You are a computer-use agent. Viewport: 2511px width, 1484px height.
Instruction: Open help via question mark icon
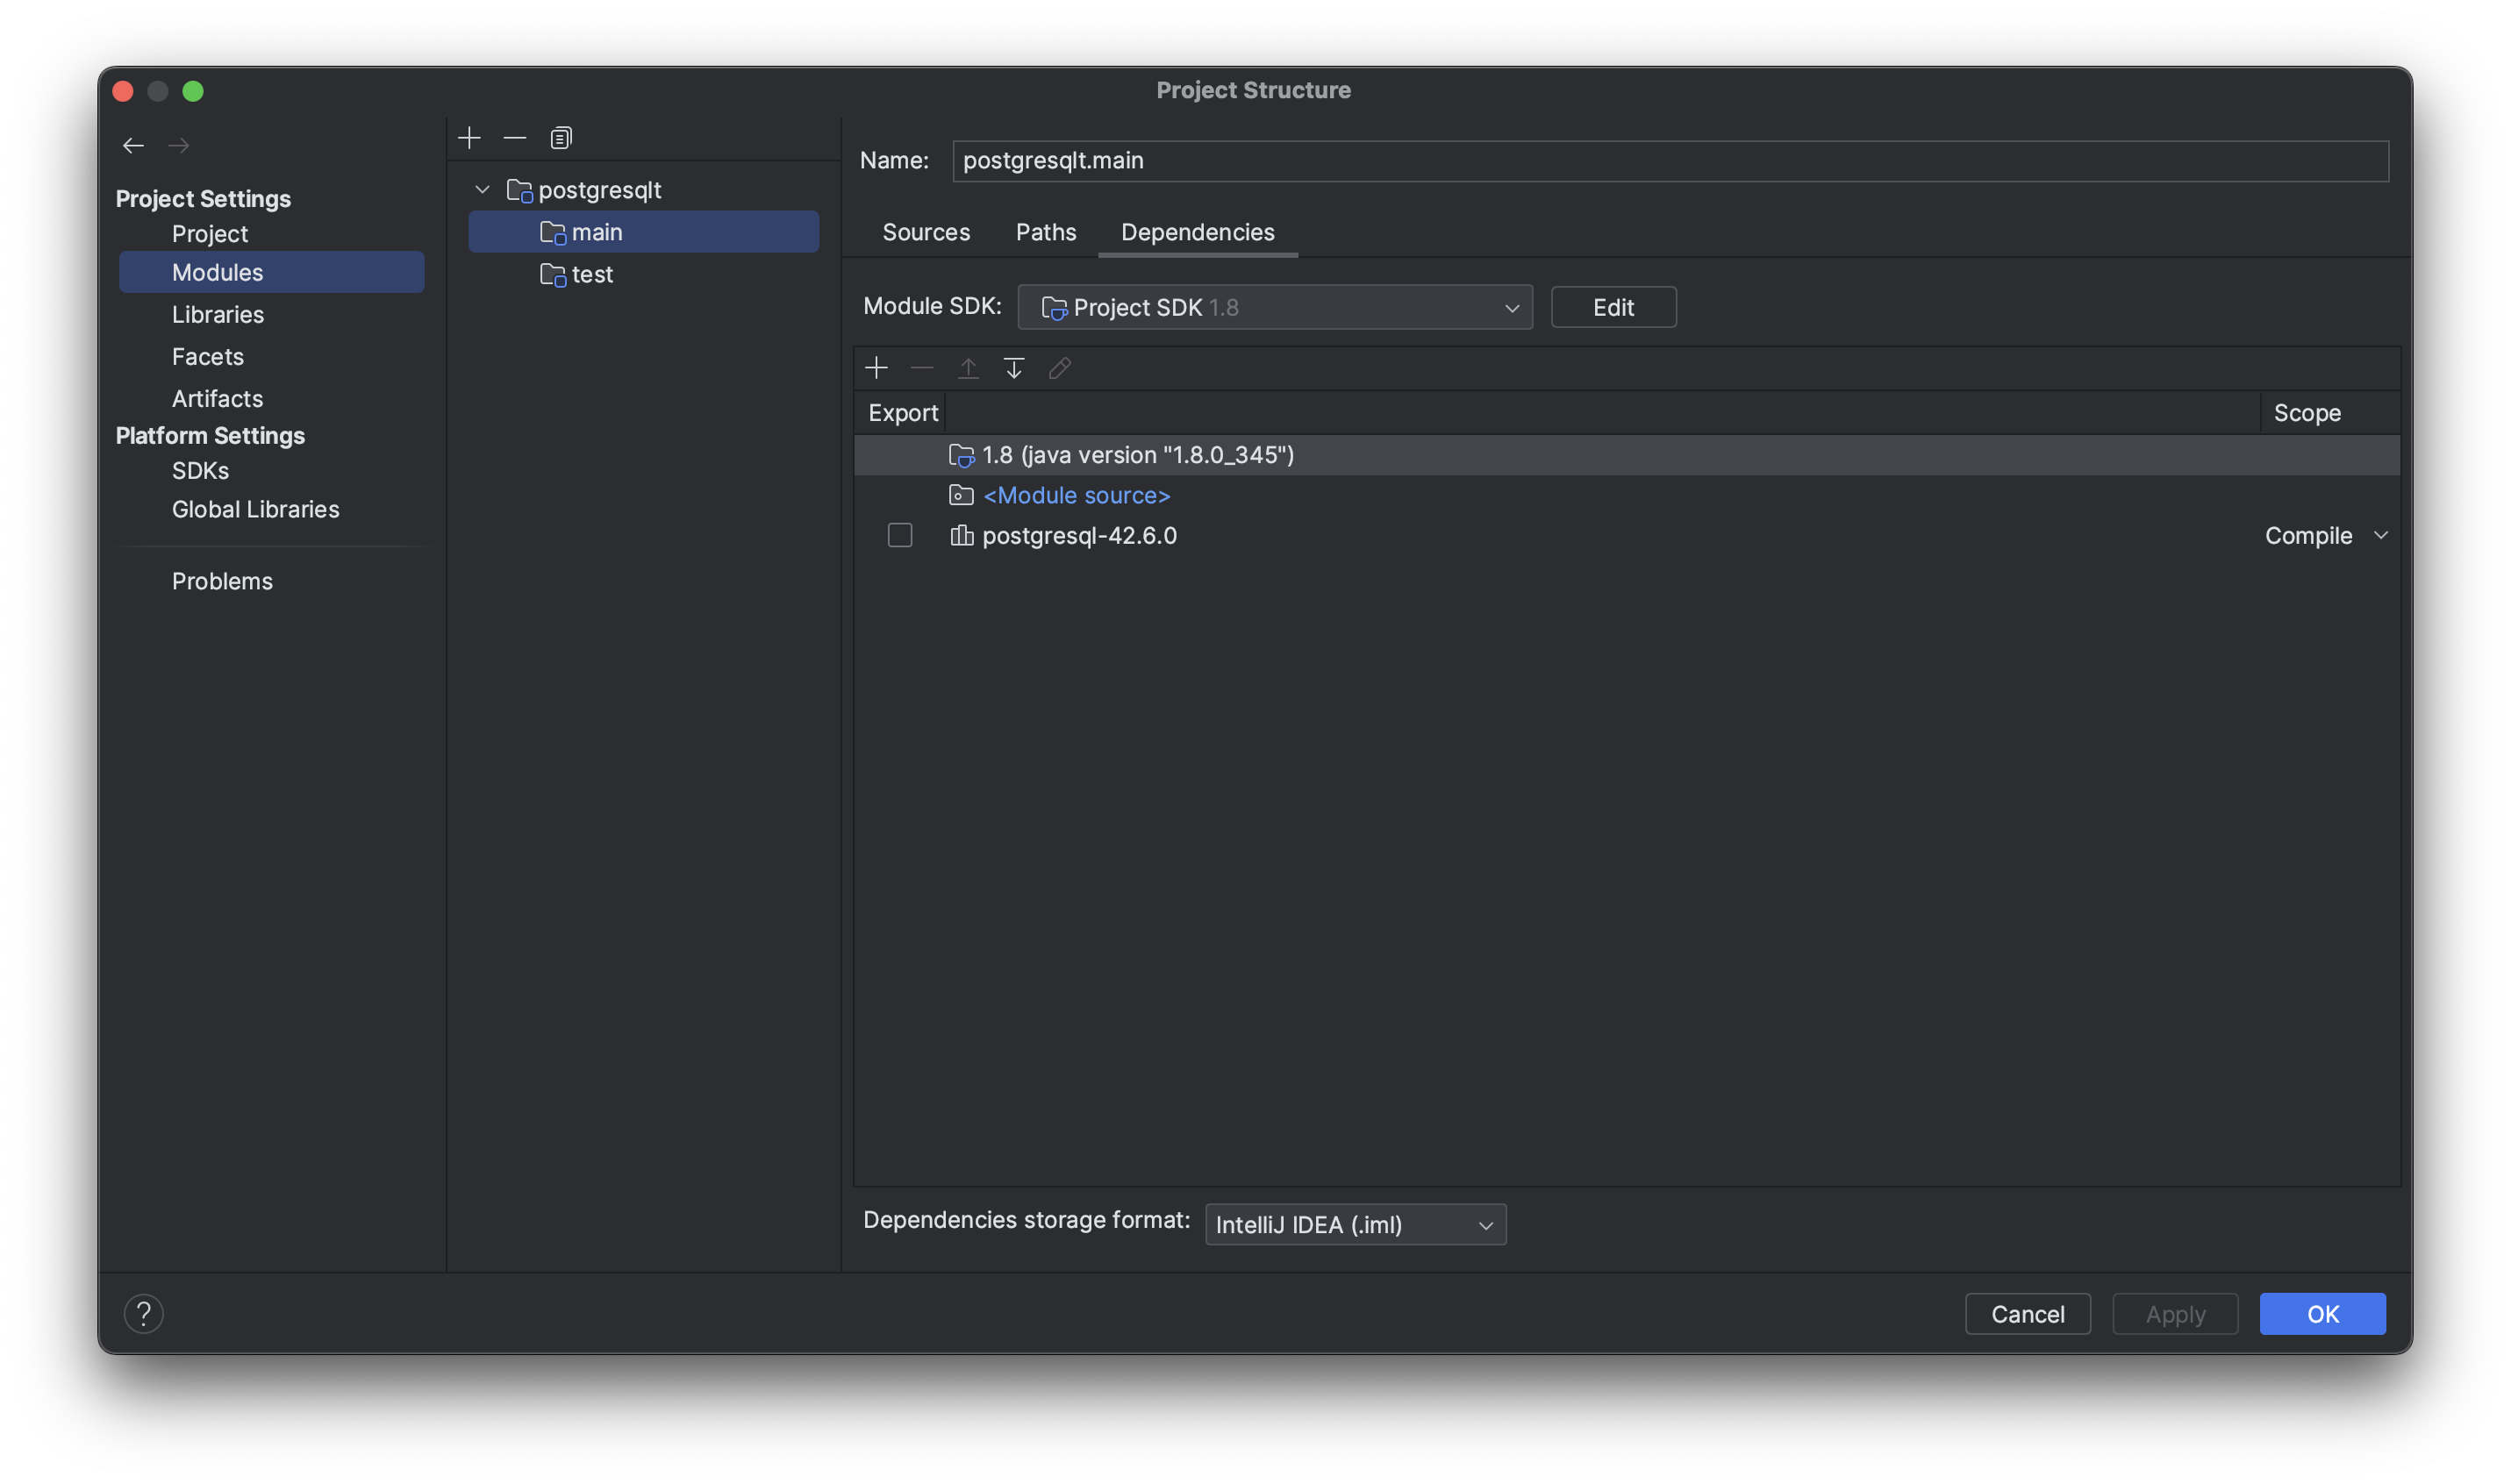click(144, 1313)
